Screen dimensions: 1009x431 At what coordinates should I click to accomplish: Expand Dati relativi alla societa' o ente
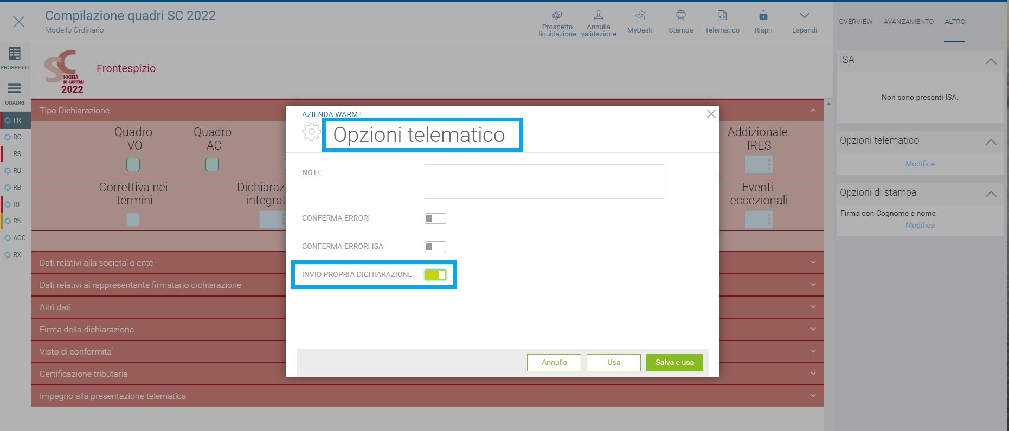tap(428, 262)
